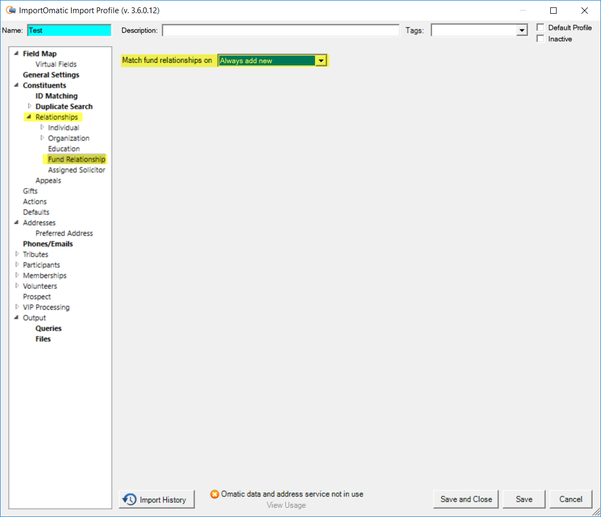601x517 pixels.
Task: Click the Import History clock icon
Action: pos(130,500)
